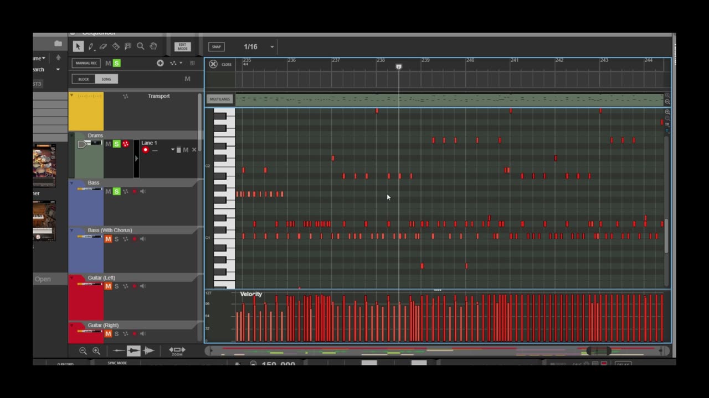
Task: Click the piano device thumbnail
Action: (x=44, y=221)
